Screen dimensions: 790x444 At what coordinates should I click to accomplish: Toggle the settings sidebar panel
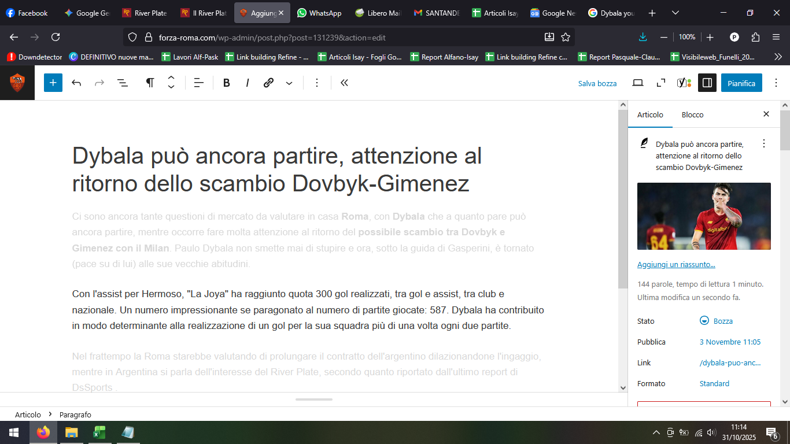[x=707, y=83]
